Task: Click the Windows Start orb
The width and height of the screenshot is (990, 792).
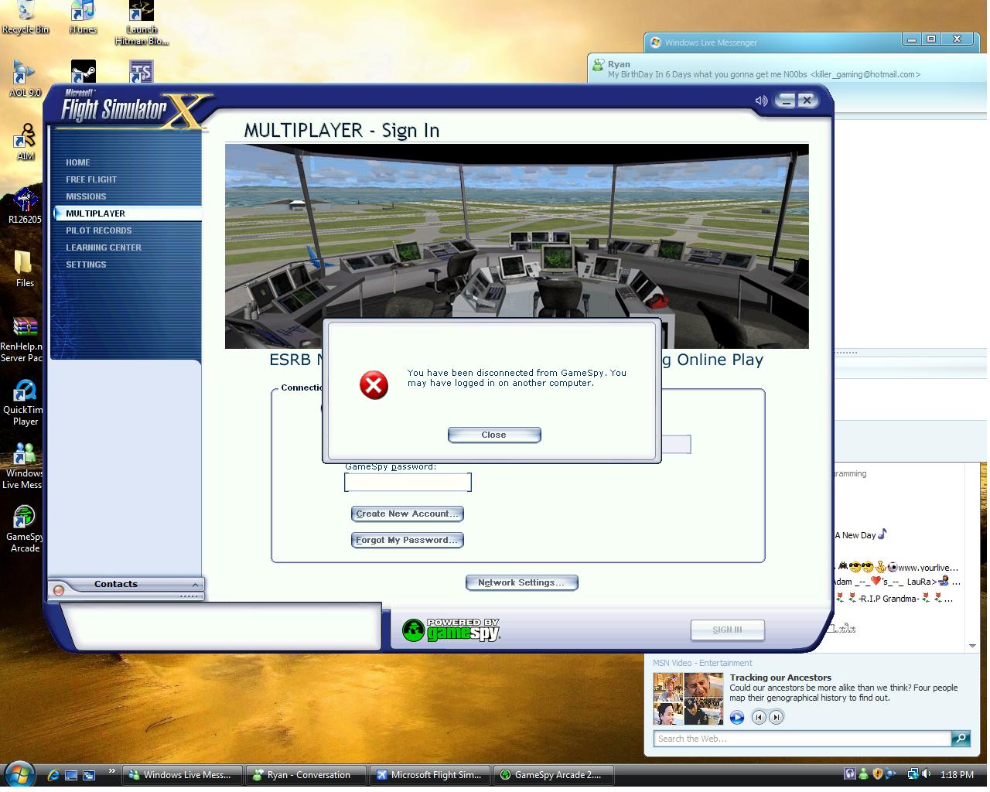Action: (19, 774)
